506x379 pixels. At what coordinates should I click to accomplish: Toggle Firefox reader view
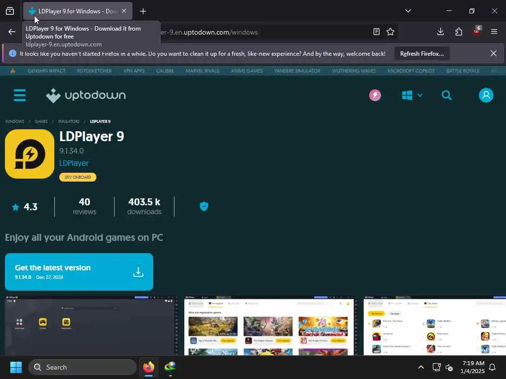(376, 32)
